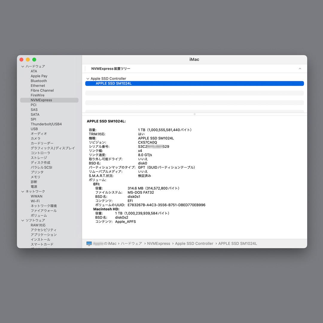Select NVMExpress in the sidebar
The height and width of the screenshot is (323, 323).
click(x=49, y=100)
